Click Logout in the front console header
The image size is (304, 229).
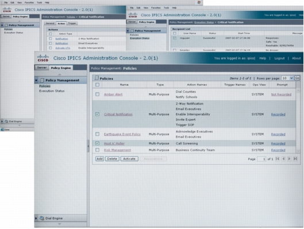pyautogui.click(x=279, y=58)
